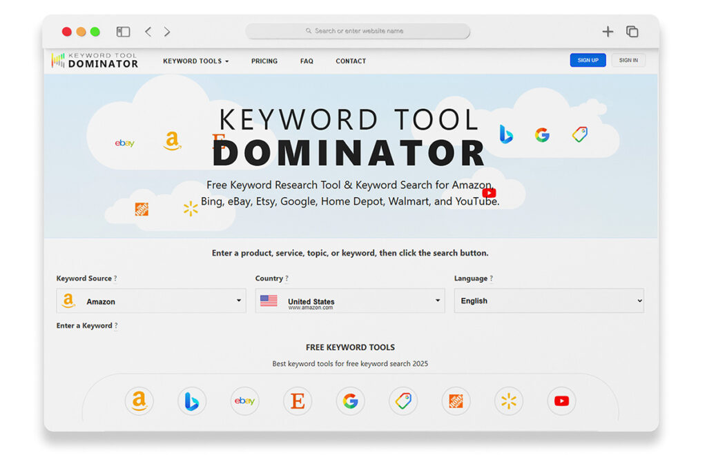
Task: Focus the browser address search bar
Action: pyautogui.click(x=358, y=31)
